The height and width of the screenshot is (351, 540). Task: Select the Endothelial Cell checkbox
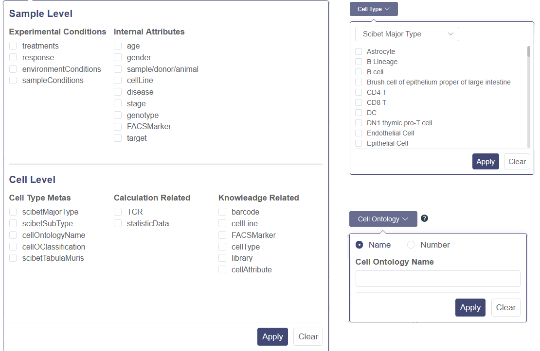tap(359, 133)
